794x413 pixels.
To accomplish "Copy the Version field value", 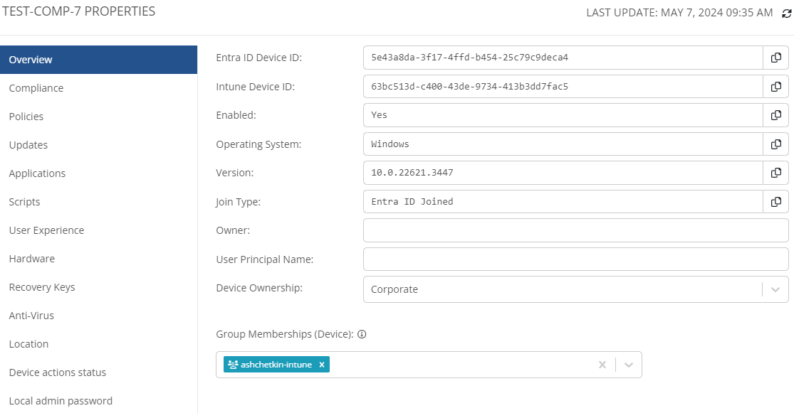I will (x=775, y=173).
